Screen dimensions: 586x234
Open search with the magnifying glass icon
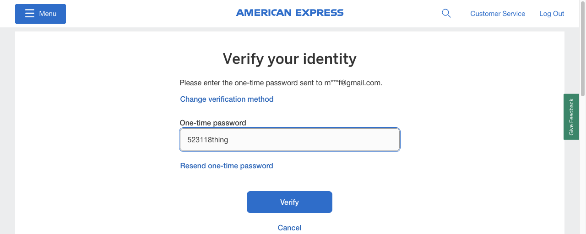(446, 14)
